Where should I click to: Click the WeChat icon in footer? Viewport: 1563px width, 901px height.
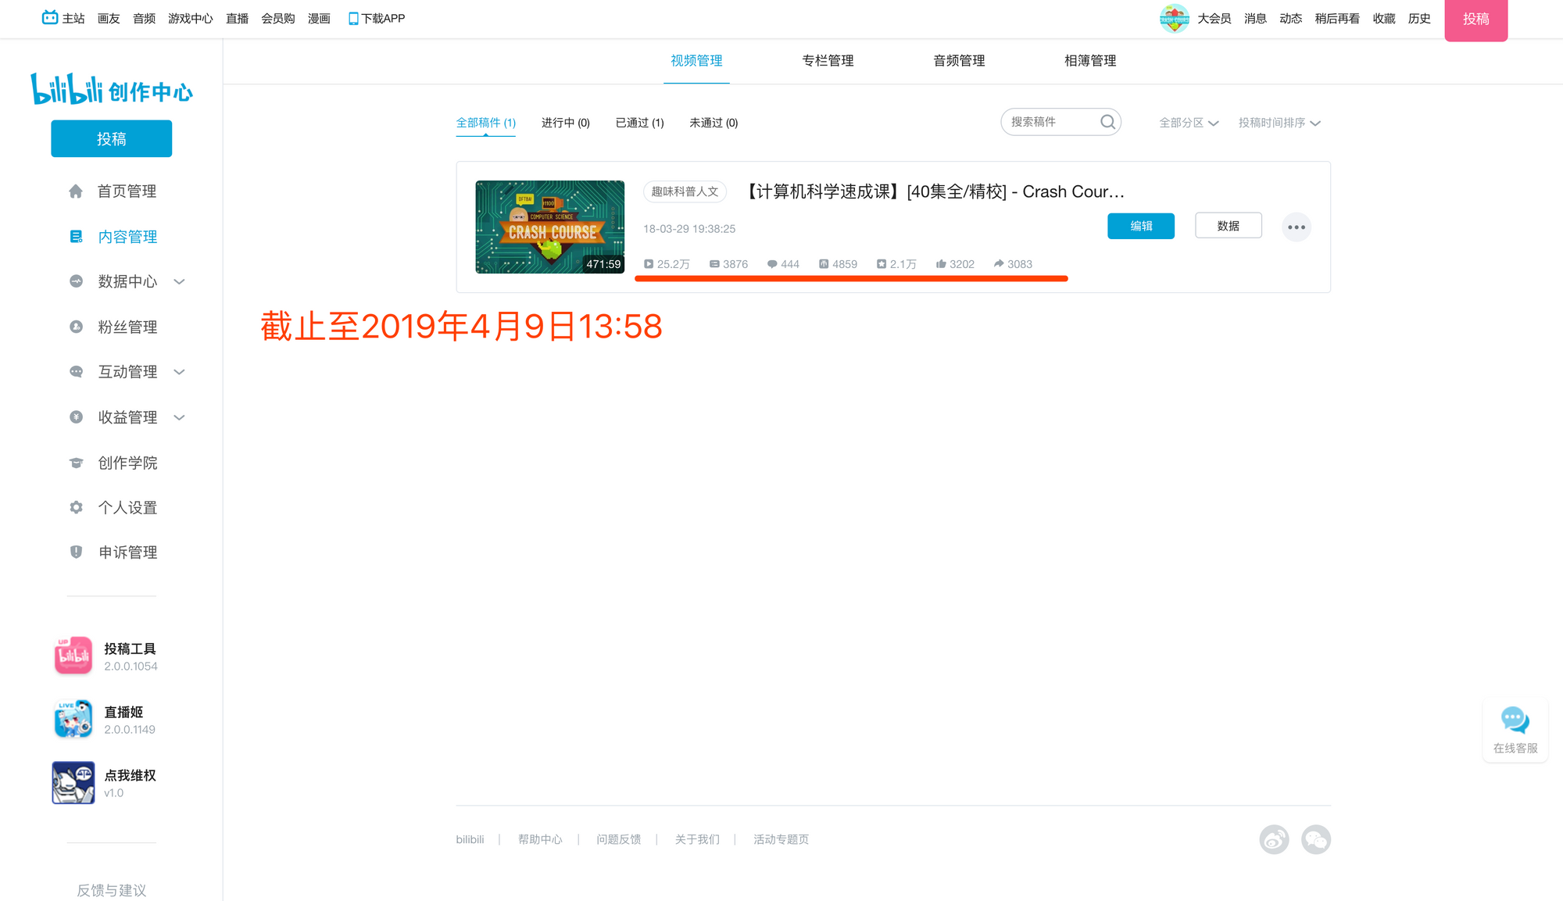tap(1316, 839)
